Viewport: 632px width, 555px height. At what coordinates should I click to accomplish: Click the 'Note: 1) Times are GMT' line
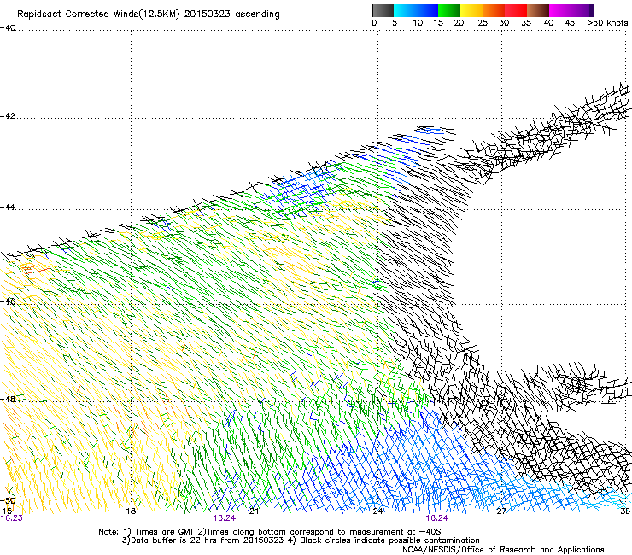270,532
